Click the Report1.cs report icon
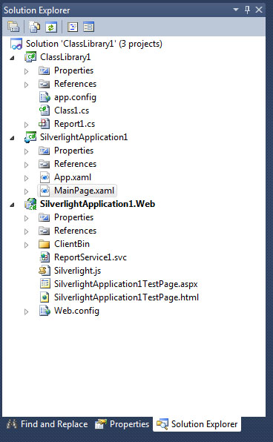This screenshot has width=273, height=442. click(45, 124)
